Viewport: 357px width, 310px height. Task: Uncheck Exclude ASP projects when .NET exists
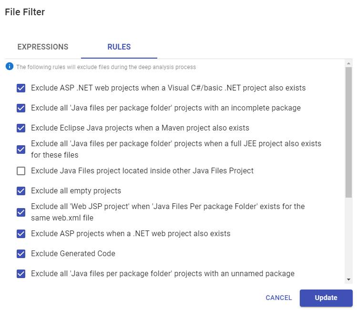[21, 234]
